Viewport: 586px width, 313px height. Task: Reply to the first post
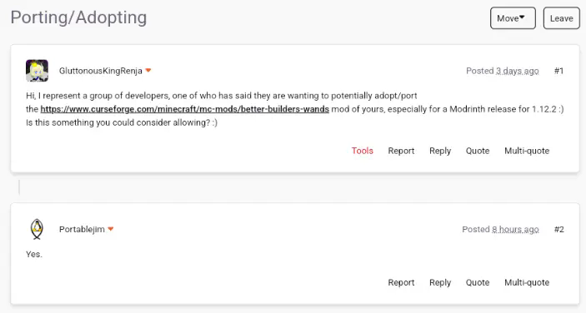coord(440,151)
